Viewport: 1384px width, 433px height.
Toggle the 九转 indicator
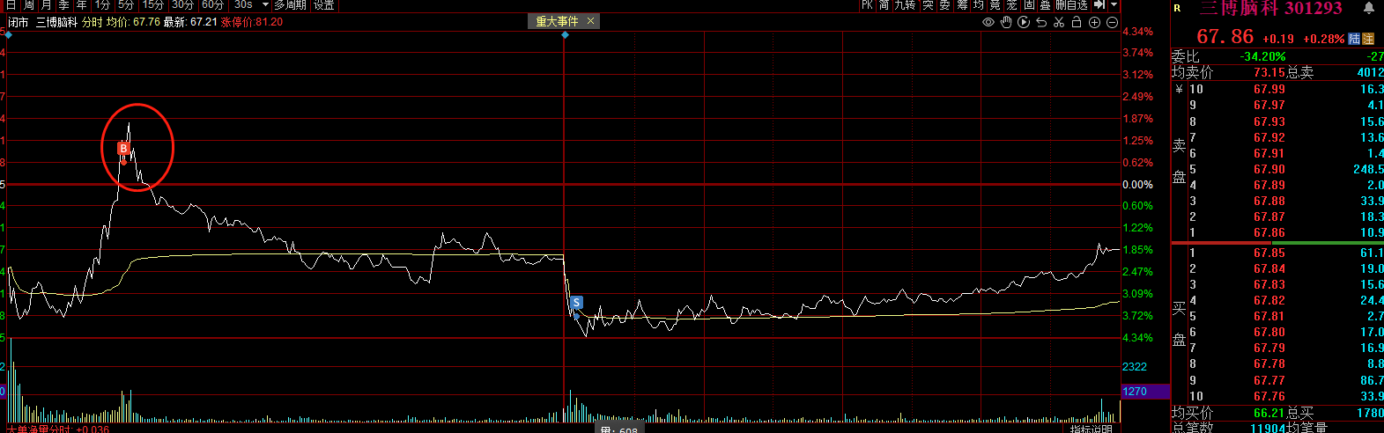click(905, 5)
